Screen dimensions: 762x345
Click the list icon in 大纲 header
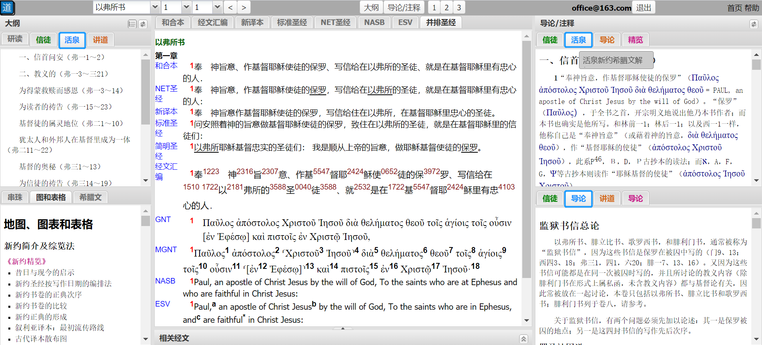132,24
